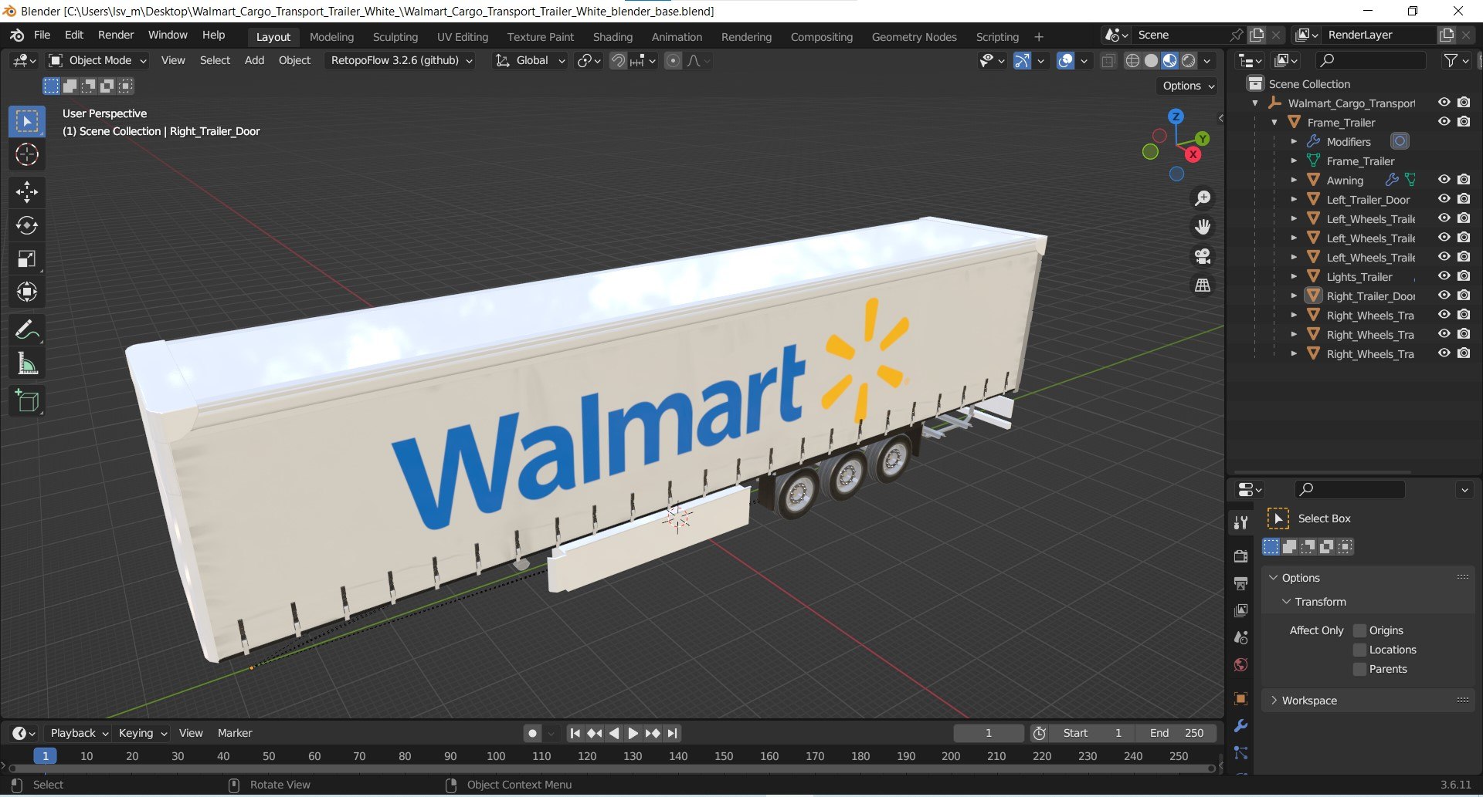The width and height of the screenshot is (1483, 797).
Task: Switch to the UV Editing workspace tab
Action: (x=463, y=37)
